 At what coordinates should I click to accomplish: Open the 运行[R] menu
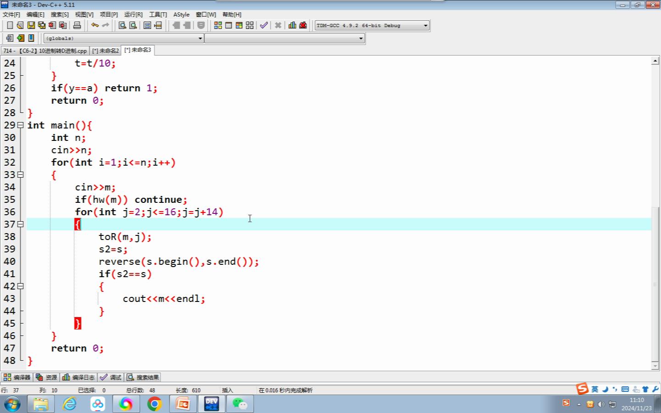click(x=133, y=15)
